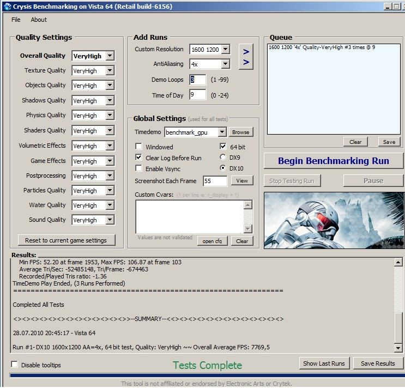Click the 'Tests Complete' status text
The width and height of the screenshot is (405, 388).
208,365
